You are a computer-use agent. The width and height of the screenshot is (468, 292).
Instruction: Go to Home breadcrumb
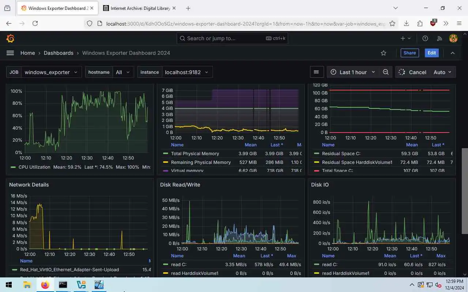[28, 53]
